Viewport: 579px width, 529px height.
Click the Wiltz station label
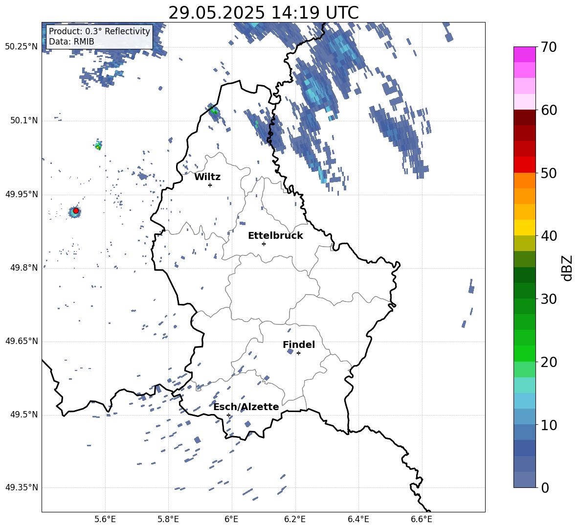coord(207,177)
